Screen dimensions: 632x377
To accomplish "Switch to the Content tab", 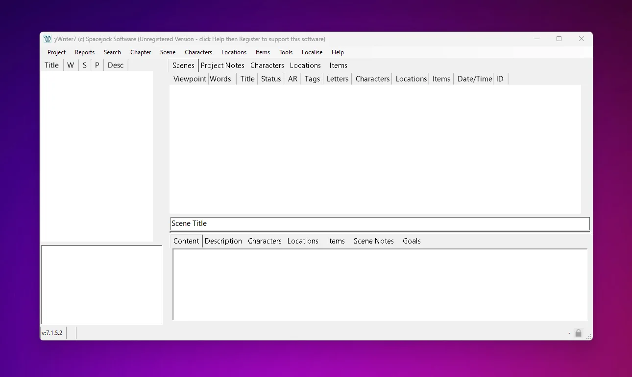I will tap(186, 241).
